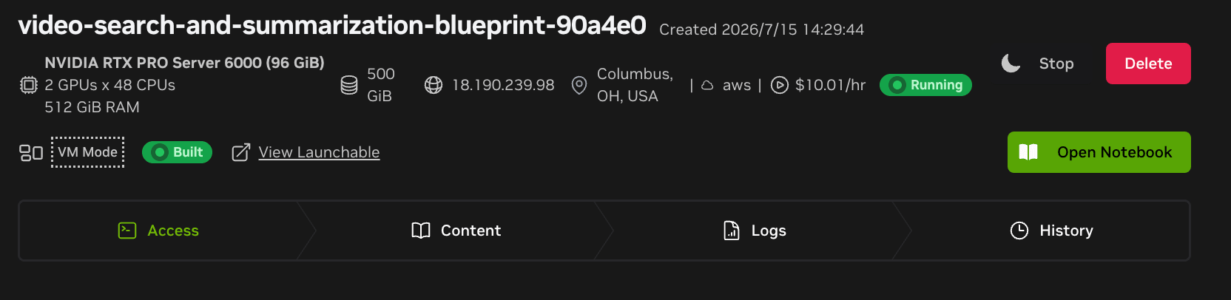The height and width of the screenshot is (300, 1231).
Task: Select the VM Mode label
Action: [87, 152]
